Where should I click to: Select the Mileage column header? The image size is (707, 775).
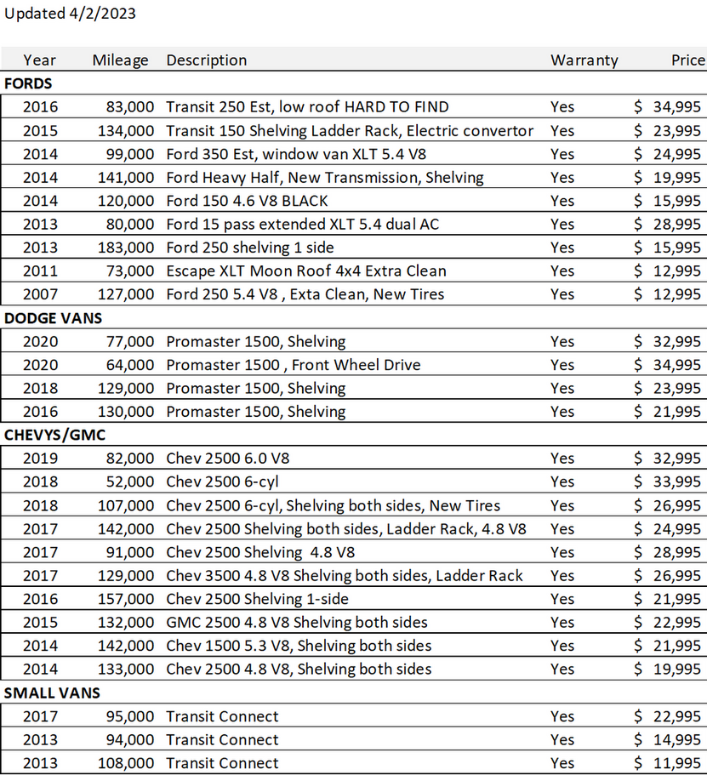(120, 60)
